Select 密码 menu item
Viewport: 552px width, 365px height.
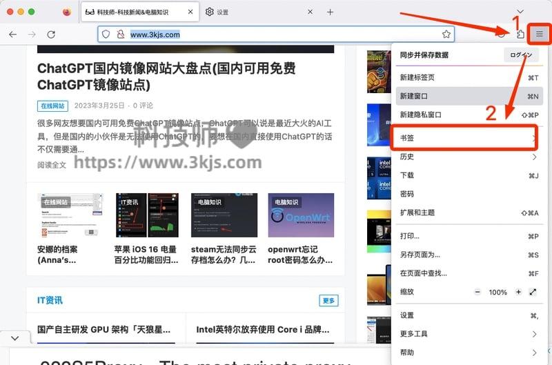pos(469,194)
